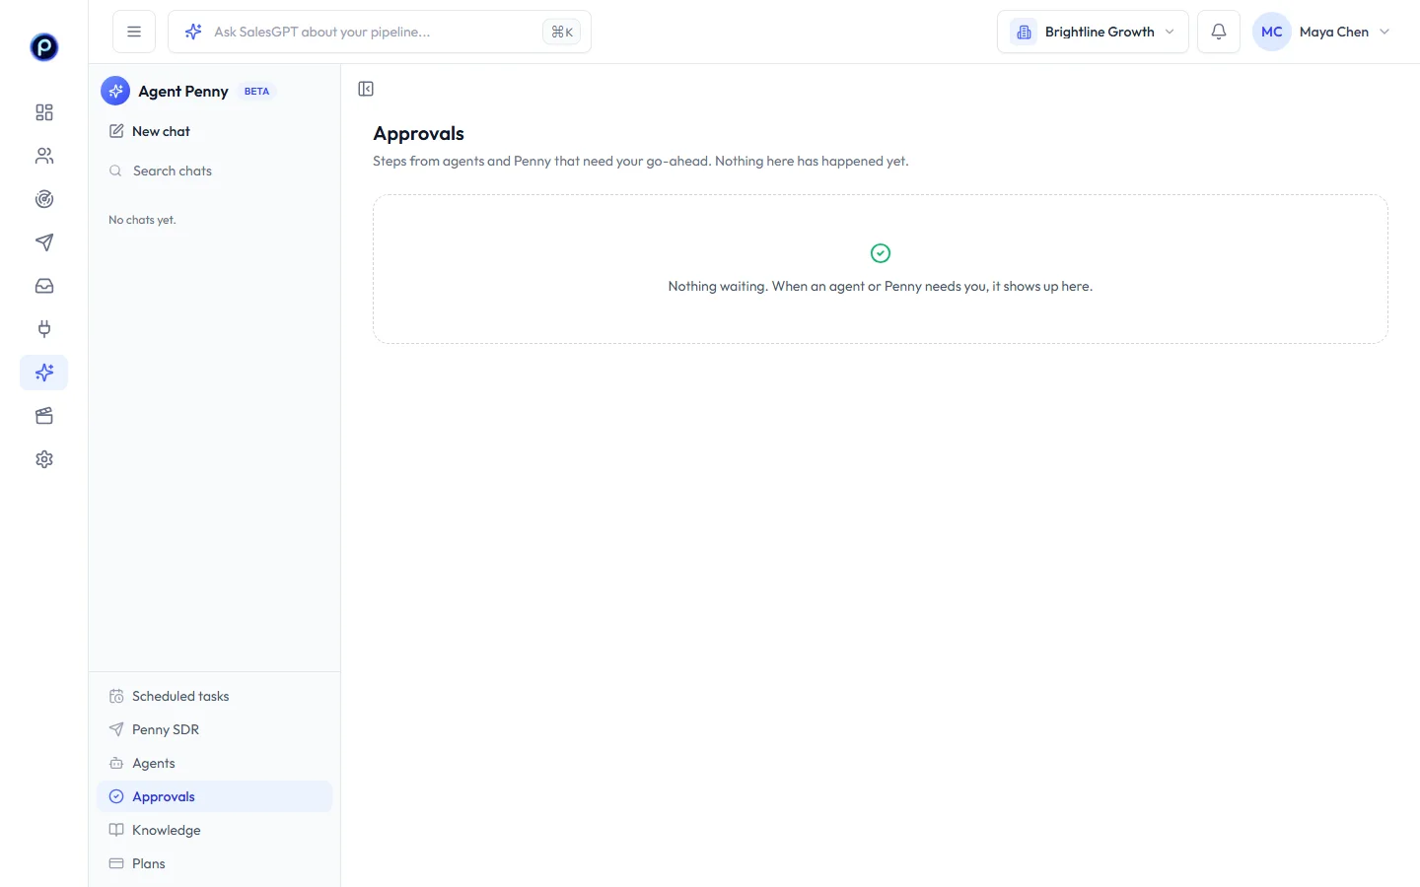
Task: Click the 'No chats yet.' text
Action: click(142, 220)
